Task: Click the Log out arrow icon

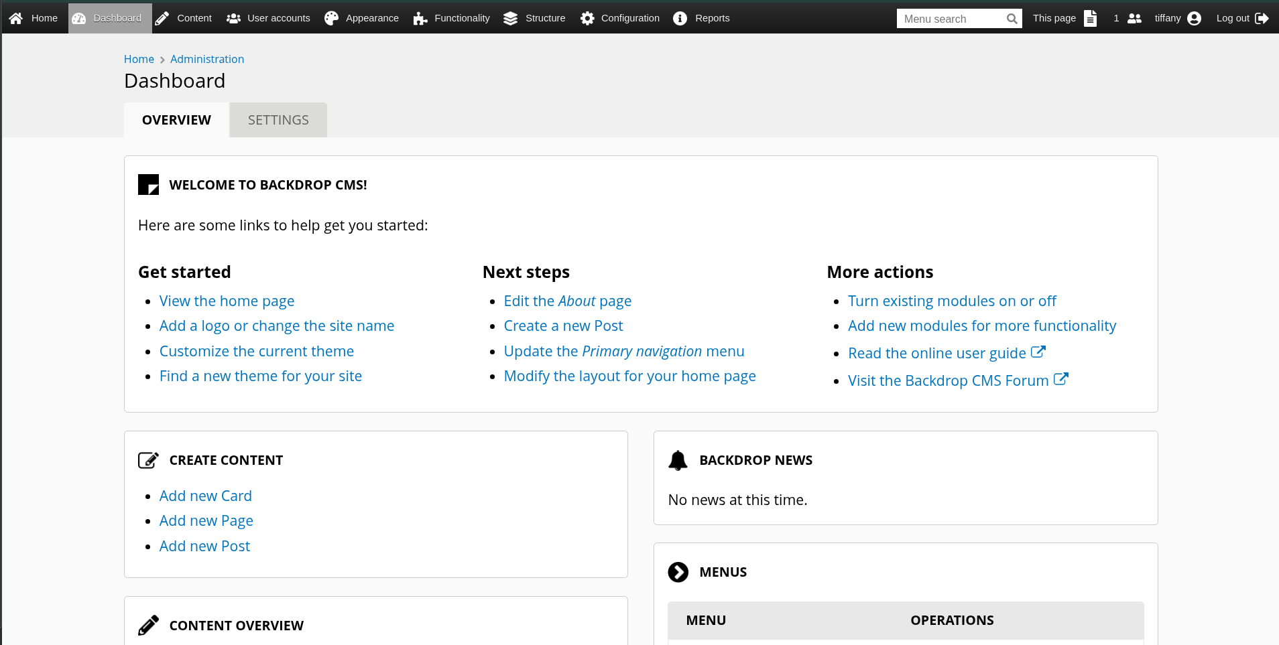Action: [x=1262, y=18]
